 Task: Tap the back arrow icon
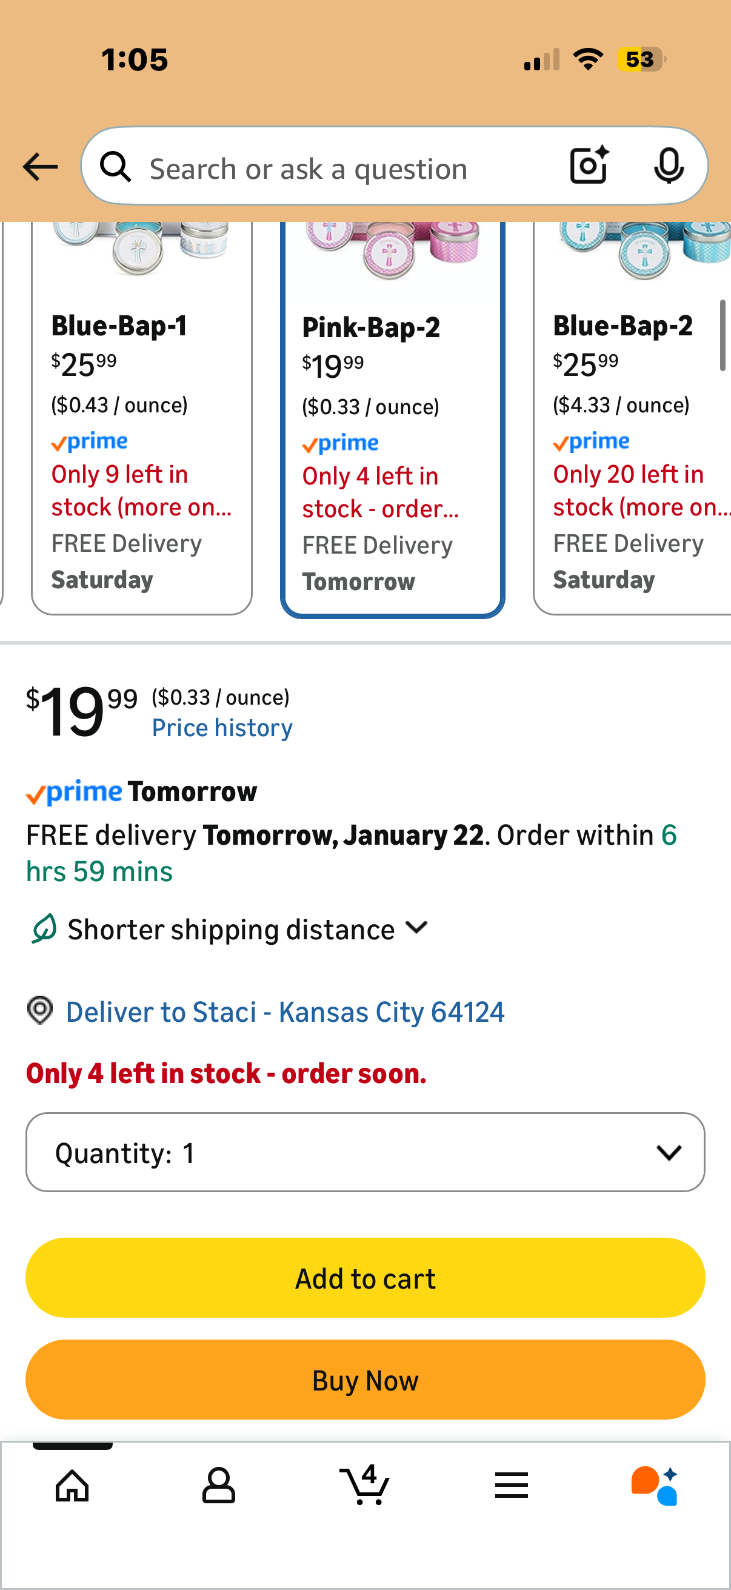tap(40, 167)
